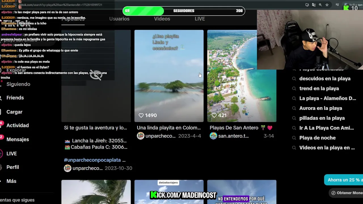363x204 pixels.
Task: Click the date 3-14 under San Antero video
Action: click(269, 136)
